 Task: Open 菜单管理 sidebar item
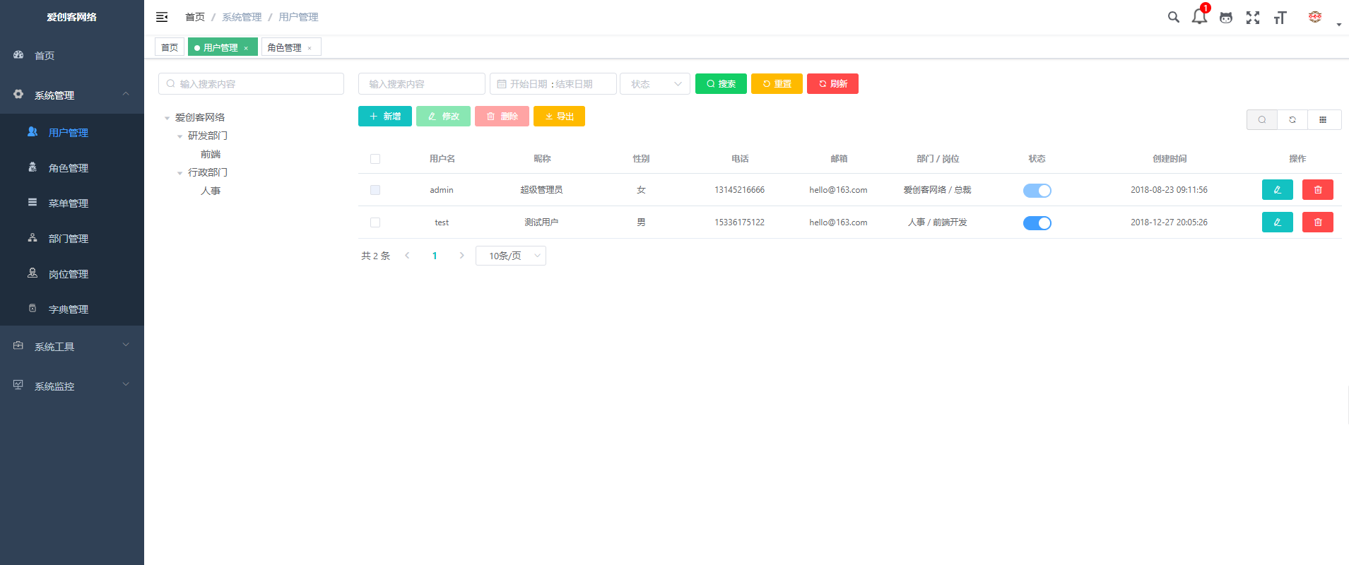point(72,203)
